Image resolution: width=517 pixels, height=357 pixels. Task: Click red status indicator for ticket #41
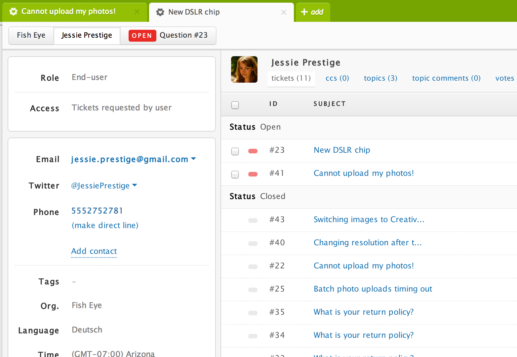tap(253, 174)
